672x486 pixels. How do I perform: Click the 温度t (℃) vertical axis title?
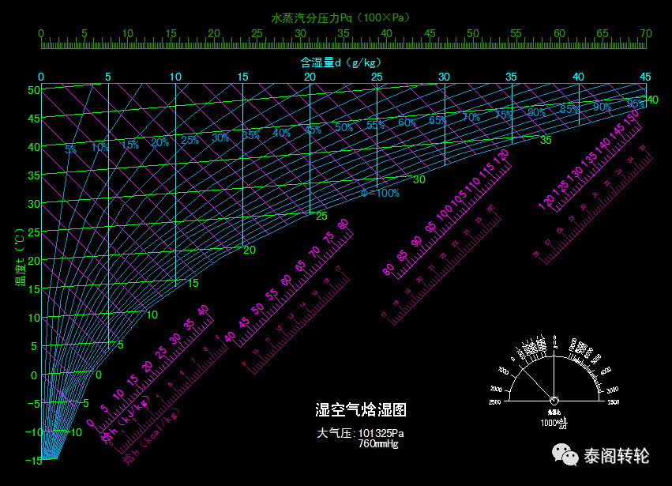pos(19,258)
